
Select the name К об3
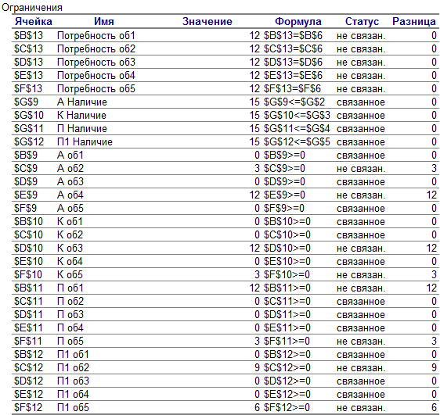pos(70,248)
